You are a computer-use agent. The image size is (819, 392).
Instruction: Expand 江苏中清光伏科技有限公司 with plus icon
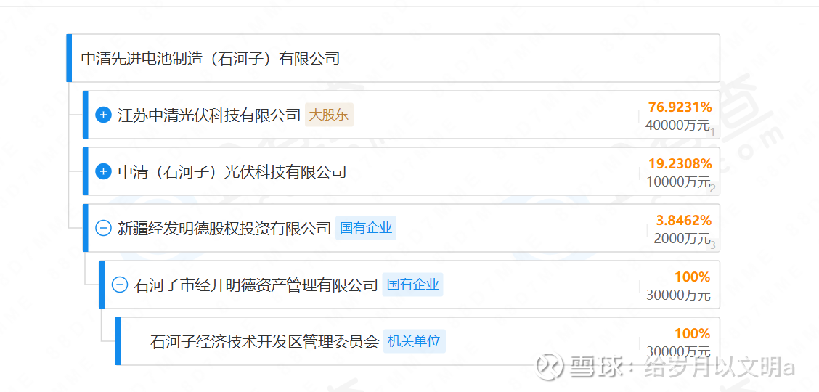(x=103, y=115)
